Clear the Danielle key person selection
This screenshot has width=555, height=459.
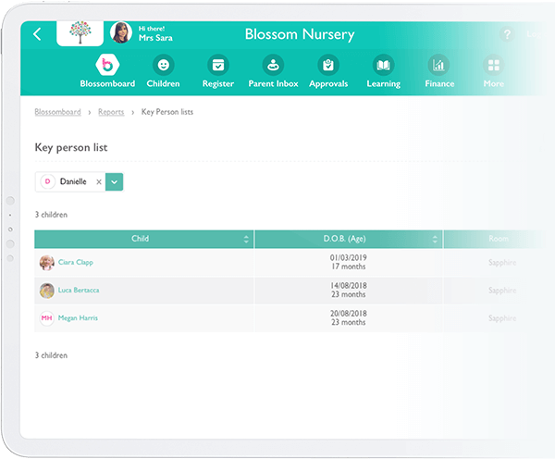coord(99,181)
